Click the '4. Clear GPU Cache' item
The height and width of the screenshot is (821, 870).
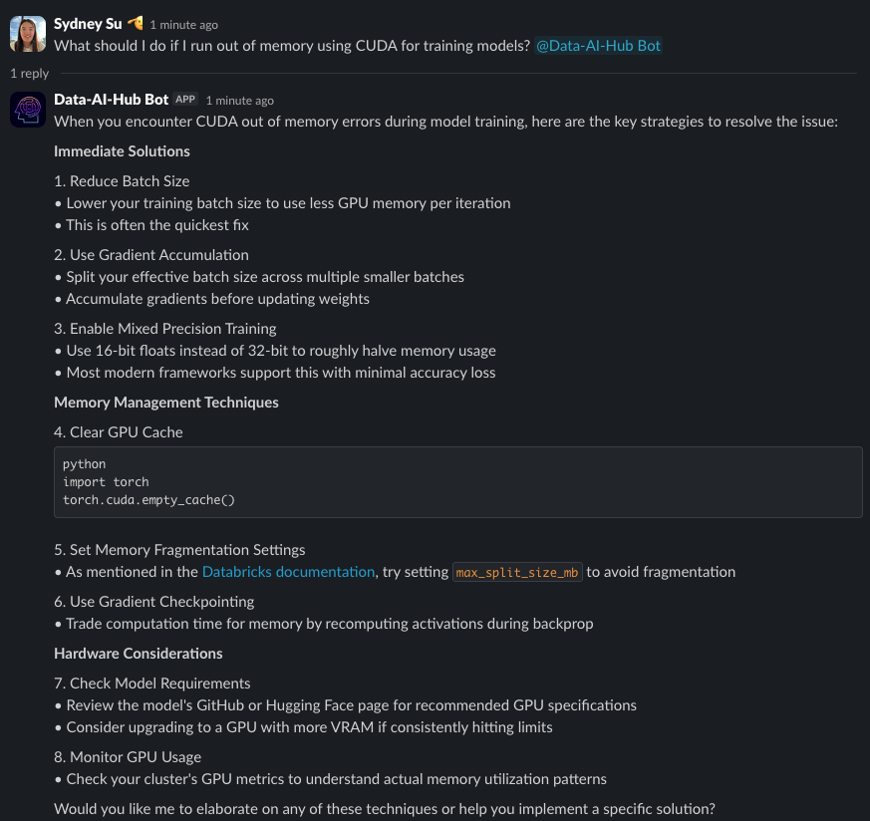pos(119,432)
